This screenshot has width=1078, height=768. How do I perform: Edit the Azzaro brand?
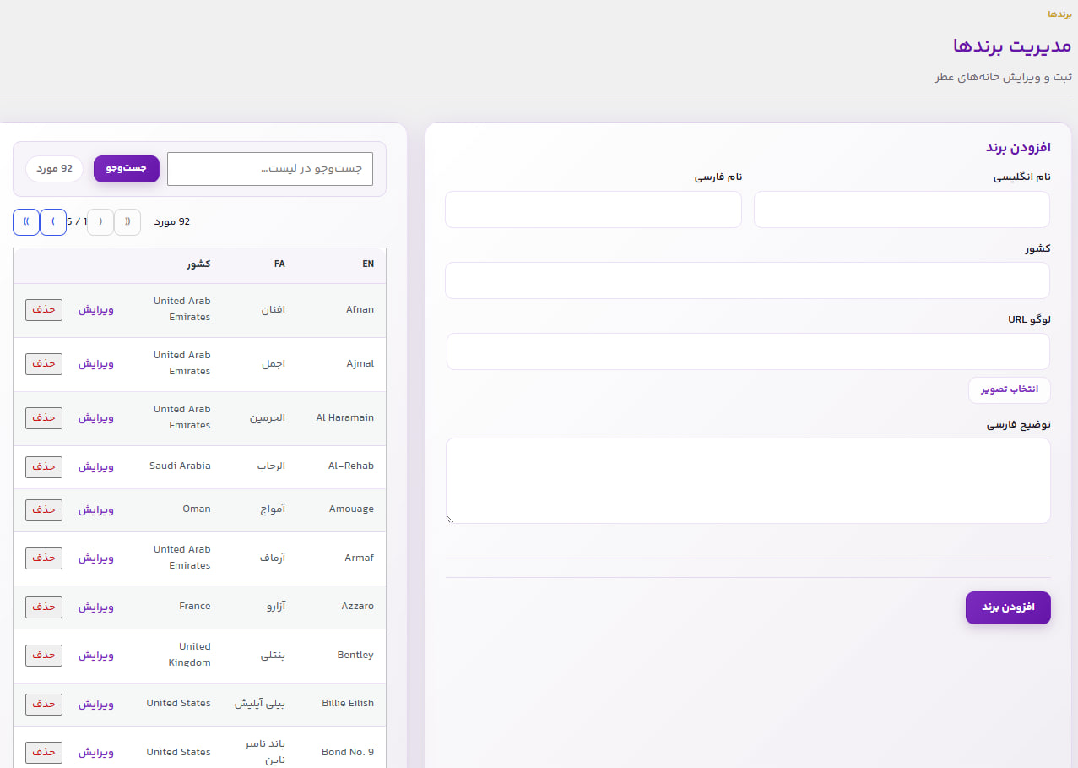click(96, 607)
